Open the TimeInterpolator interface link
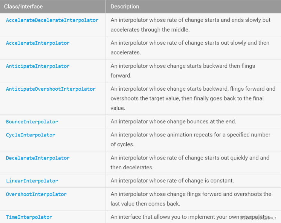The width and height of the screenshot is (281, 223). pyautogui.click(x=29, y=217)
